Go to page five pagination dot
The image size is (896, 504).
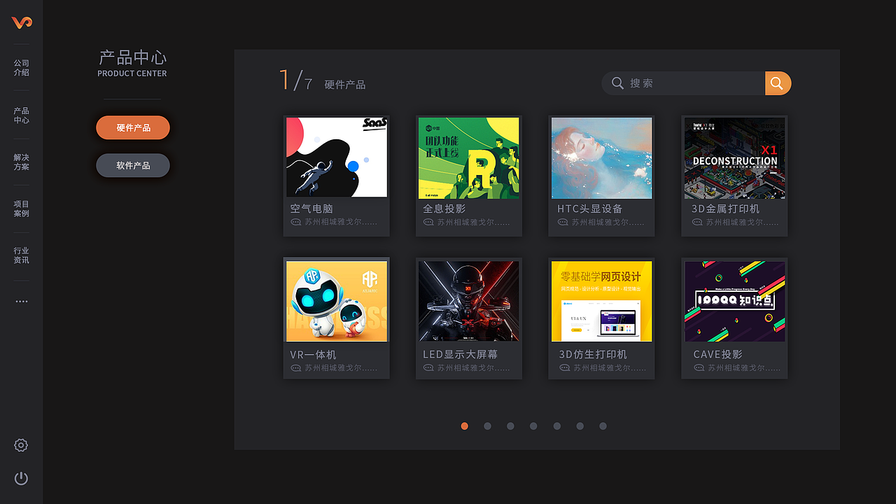tap(557, 426)
